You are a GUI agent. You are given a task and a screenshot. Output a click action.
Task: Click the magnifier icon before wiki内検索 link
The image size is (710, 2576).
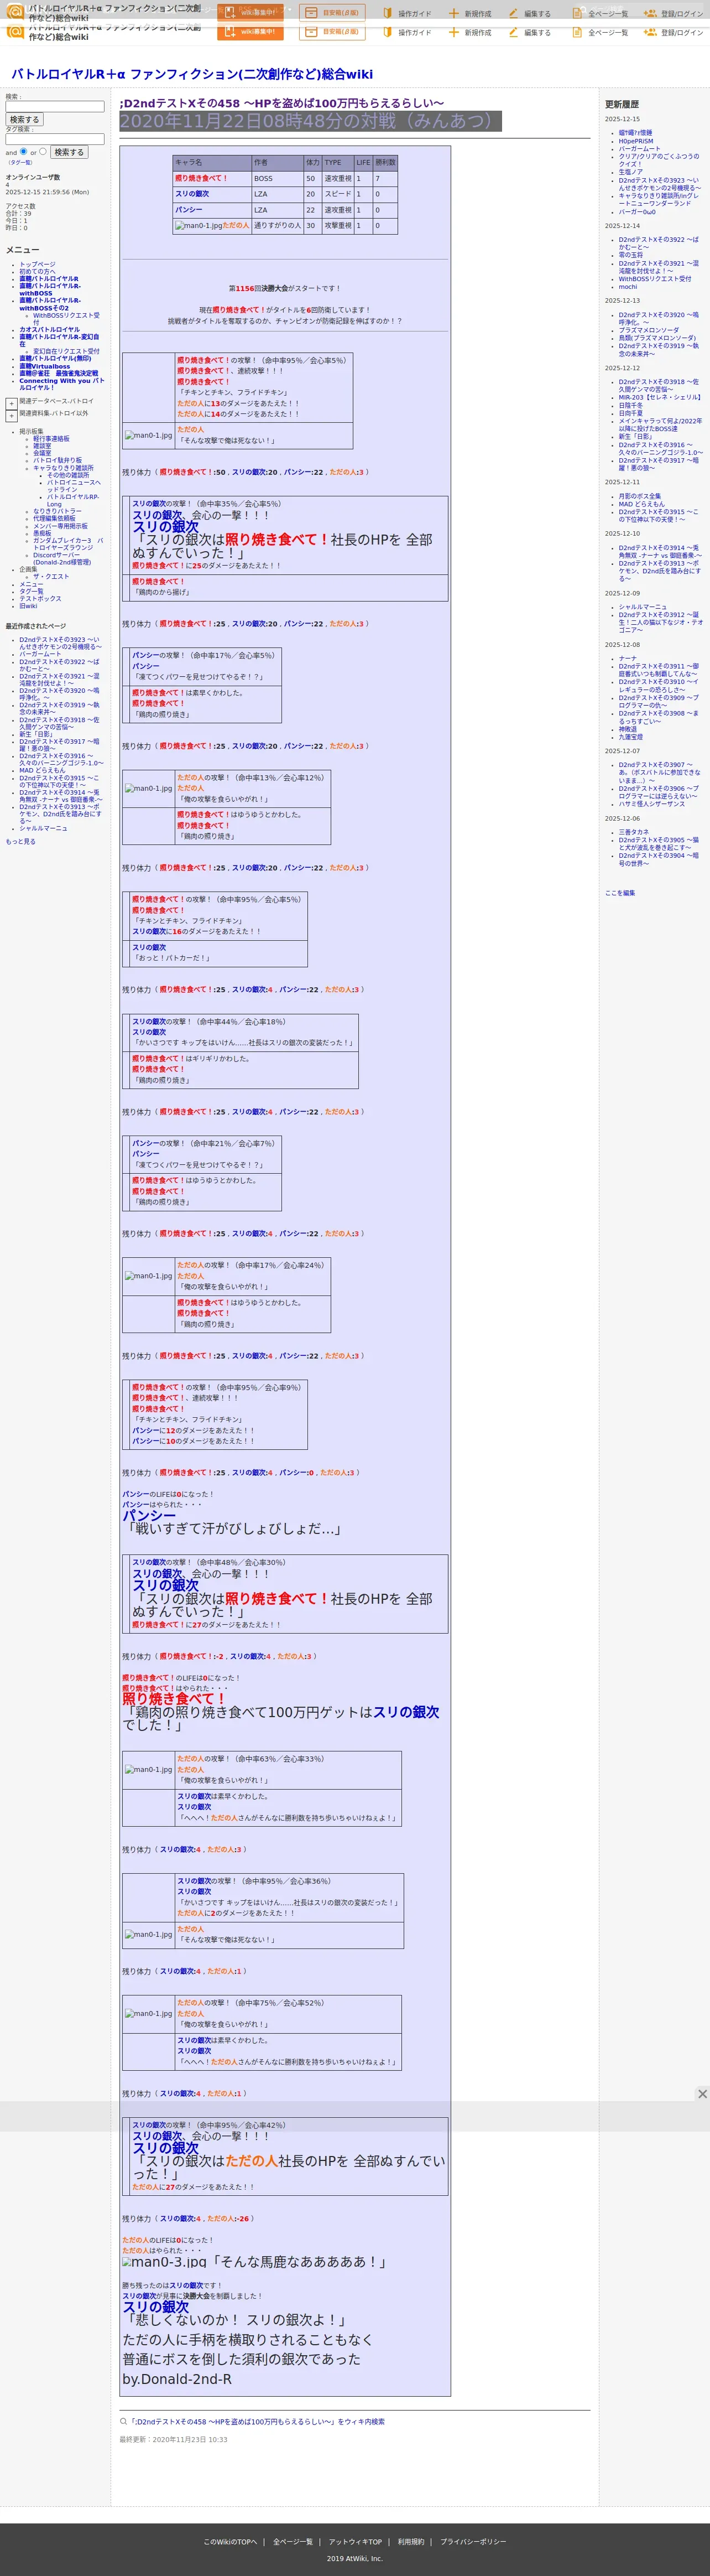click(124, 2421)
